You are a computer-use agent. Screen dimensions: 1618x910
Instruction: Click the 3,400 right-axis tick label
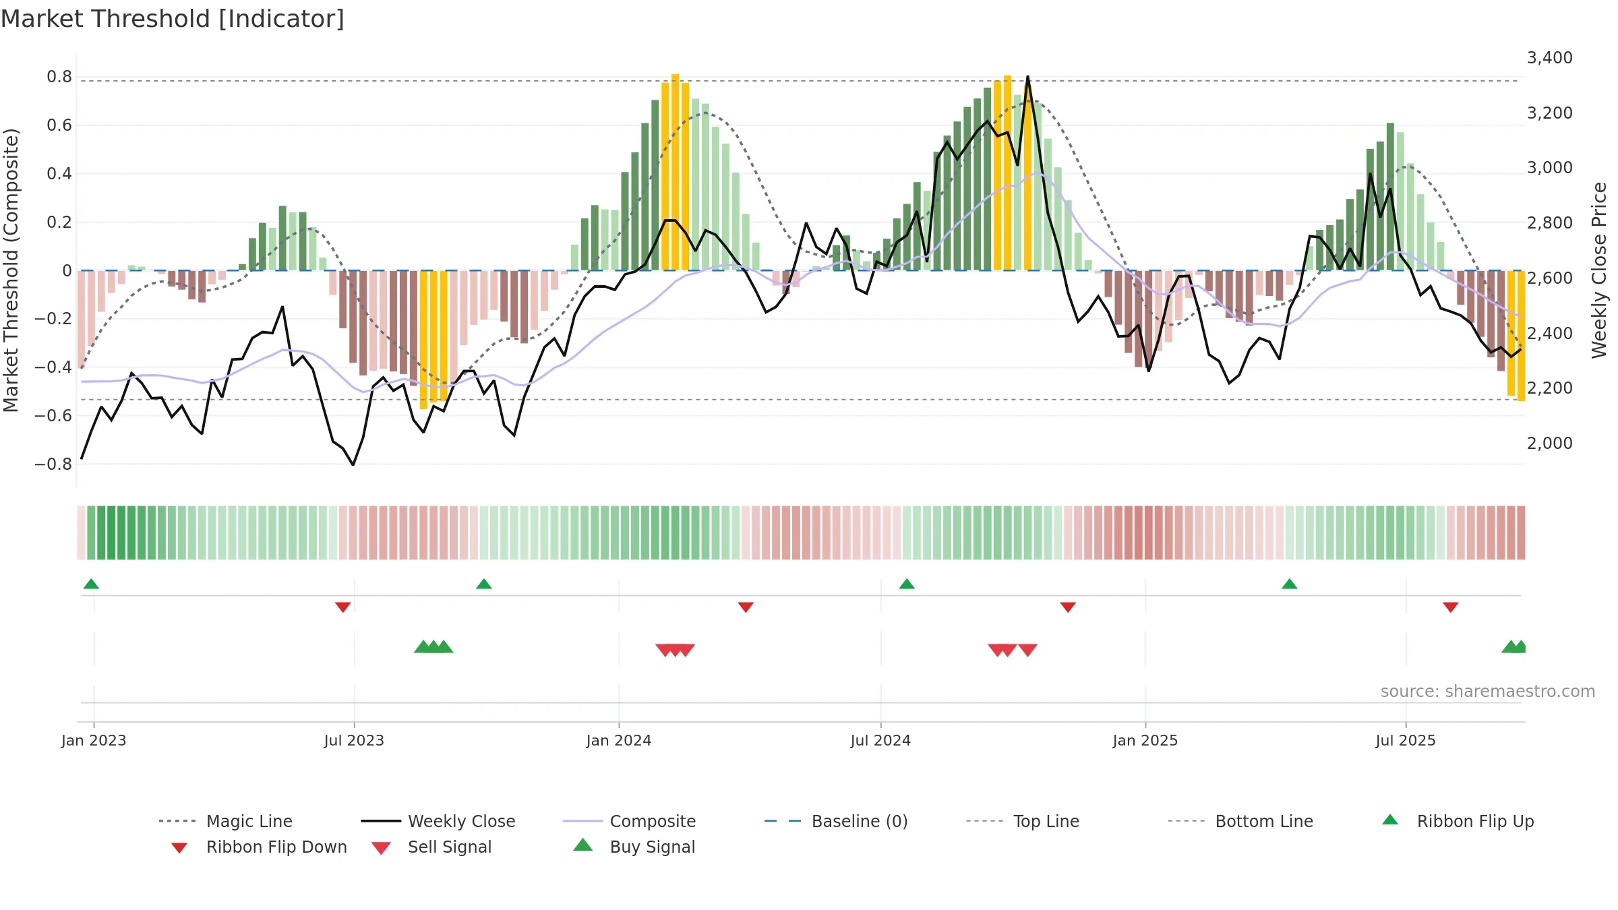pyautogui.click(x=1550, y=58)
